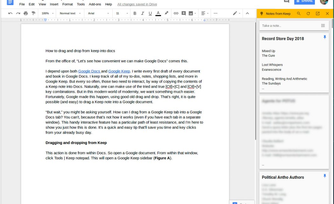Print the document

tap(26, 13)
